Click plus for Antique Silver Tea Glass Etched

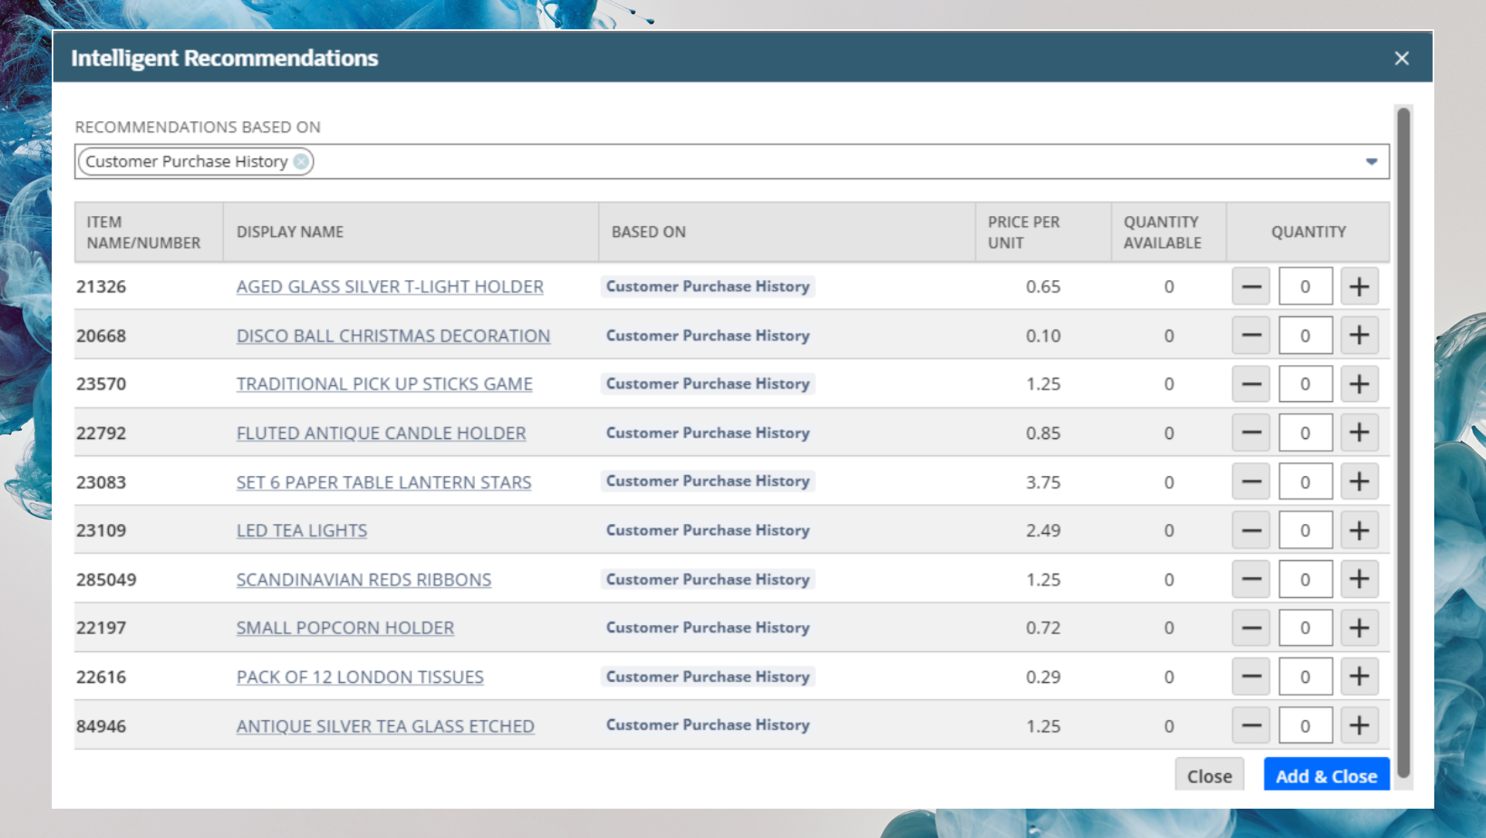pos(1359,725)
